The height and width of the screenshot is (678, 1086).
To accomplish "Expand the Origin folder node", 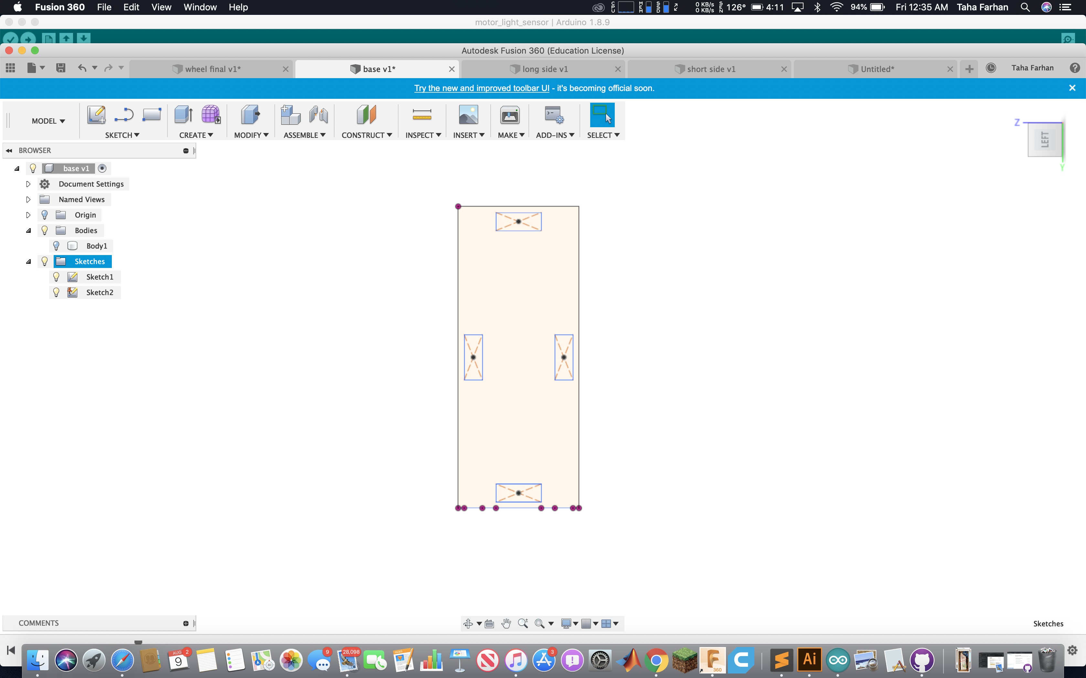I will click(x=28, y=215).
